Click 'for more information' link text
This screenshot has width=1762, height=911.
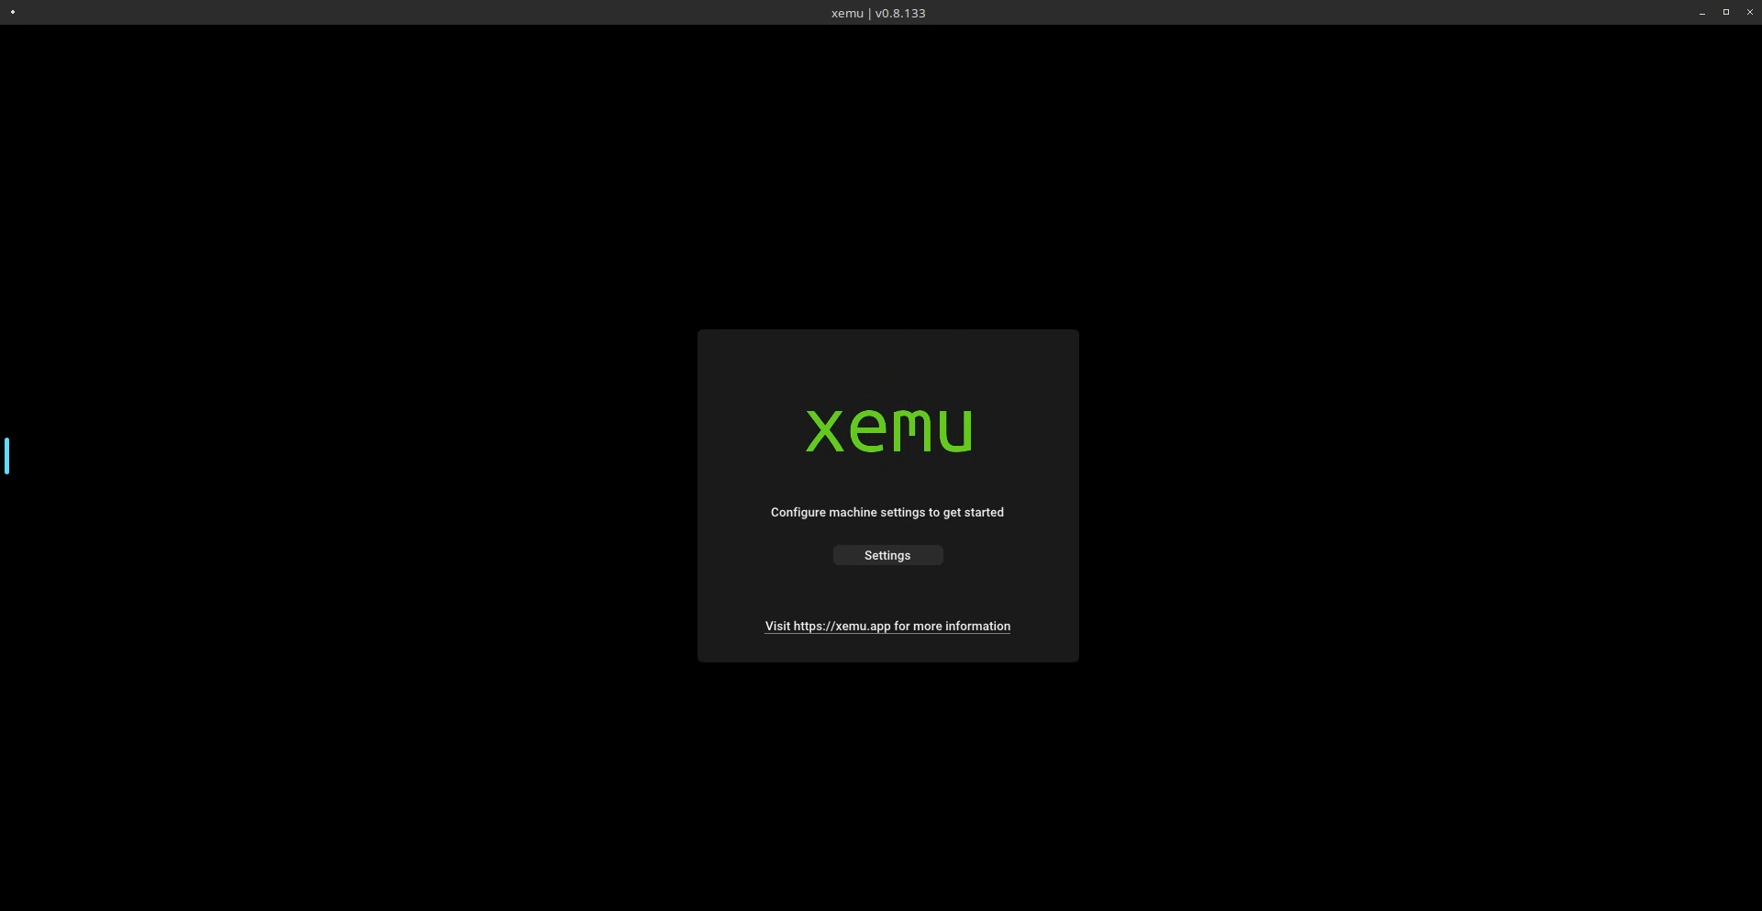click(952, 626)
